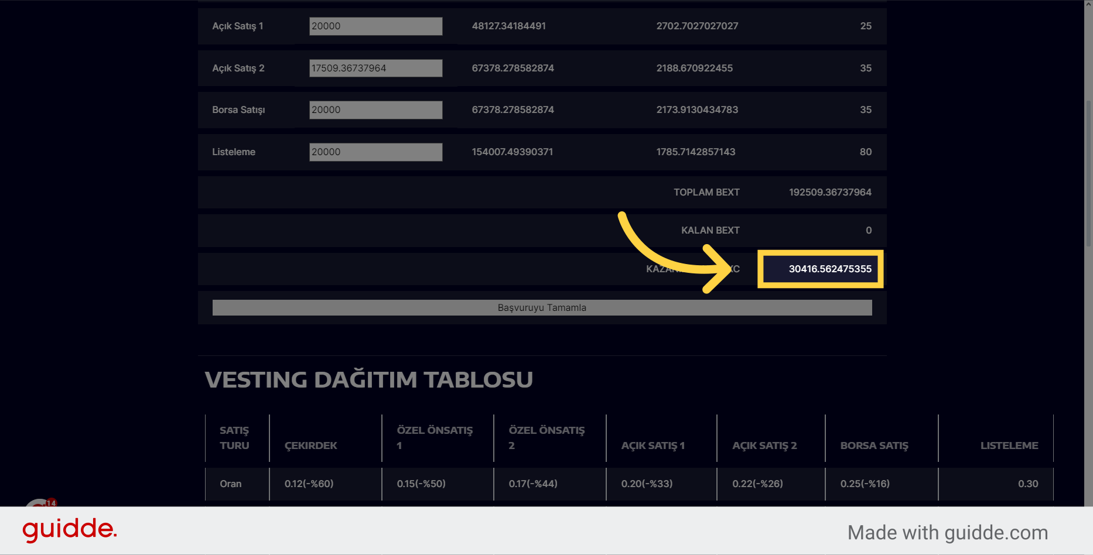Click the Başvuruyu Tamamla button
Image resolution: width=1093 pixels, height=555 pixels.
[x=542, y=307]
